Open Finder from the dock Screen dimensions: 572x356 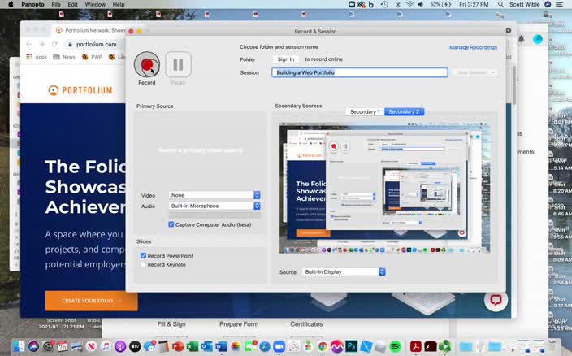(18, 346)
